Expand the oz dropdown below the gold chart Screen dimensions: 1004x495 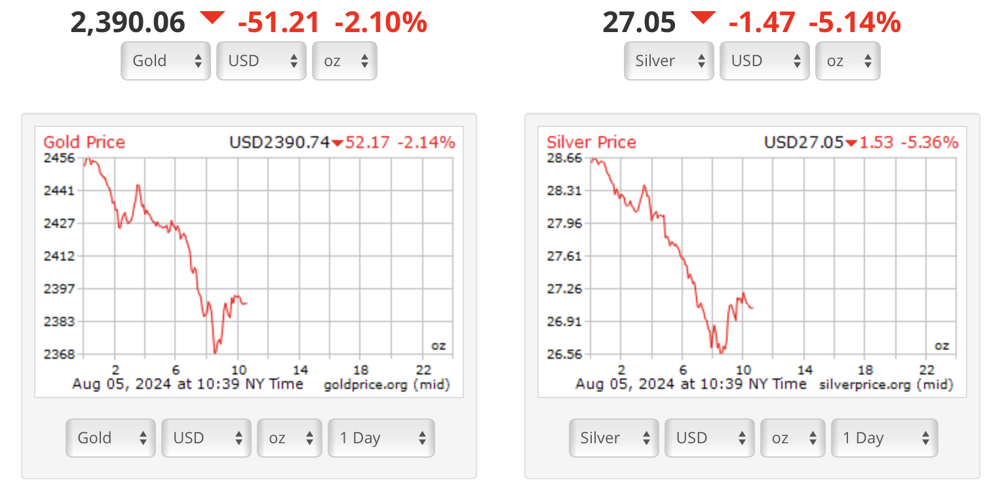pyautogui.click(x=290, y=438)
